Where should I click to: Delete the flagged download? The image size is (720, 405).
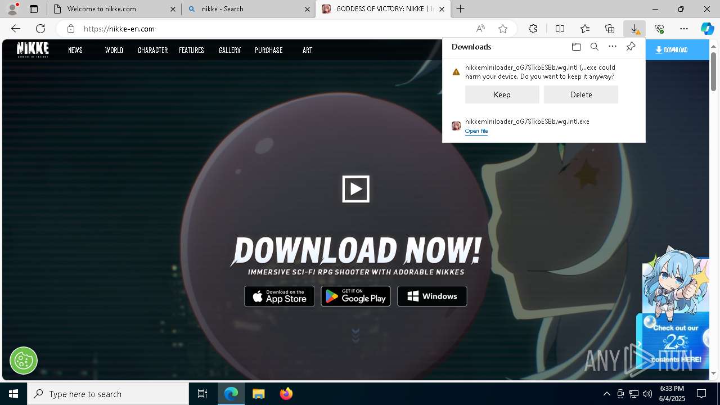[581, 94]
